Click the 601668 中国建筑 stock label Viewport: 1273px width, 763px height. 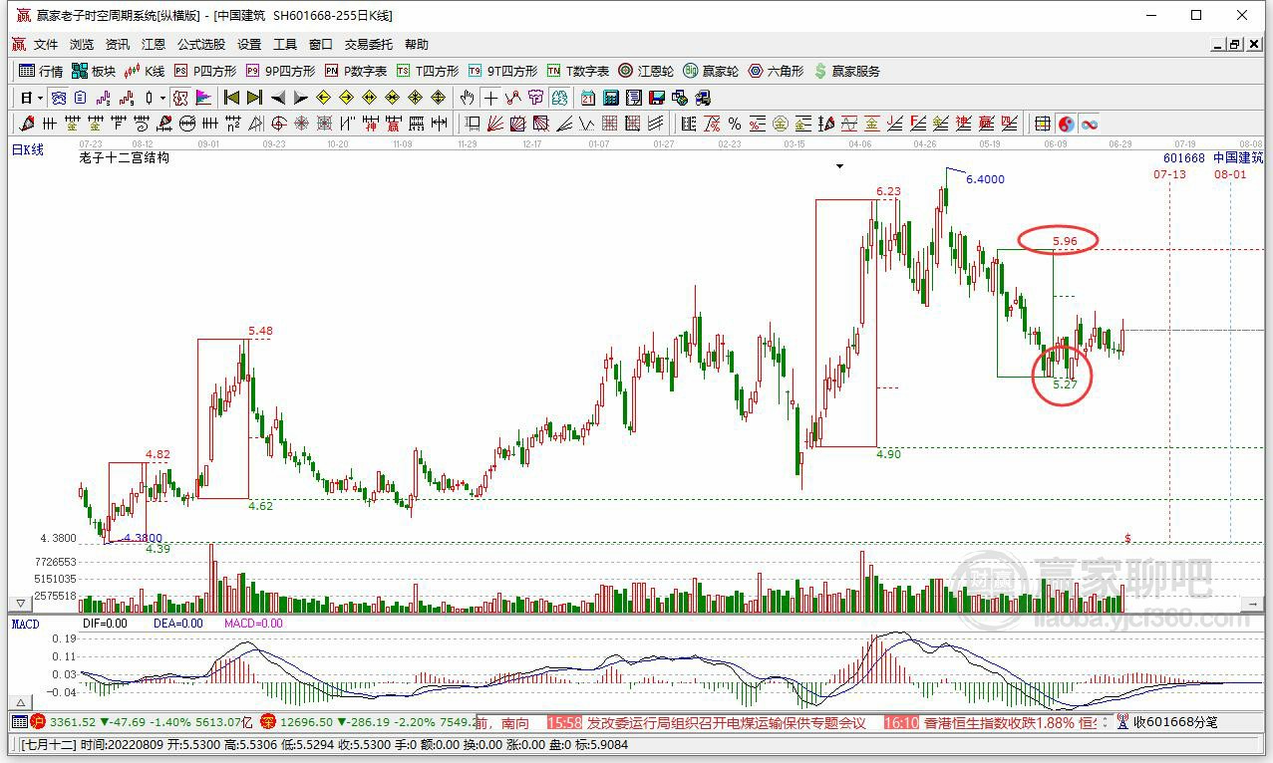click(1213, 158)
